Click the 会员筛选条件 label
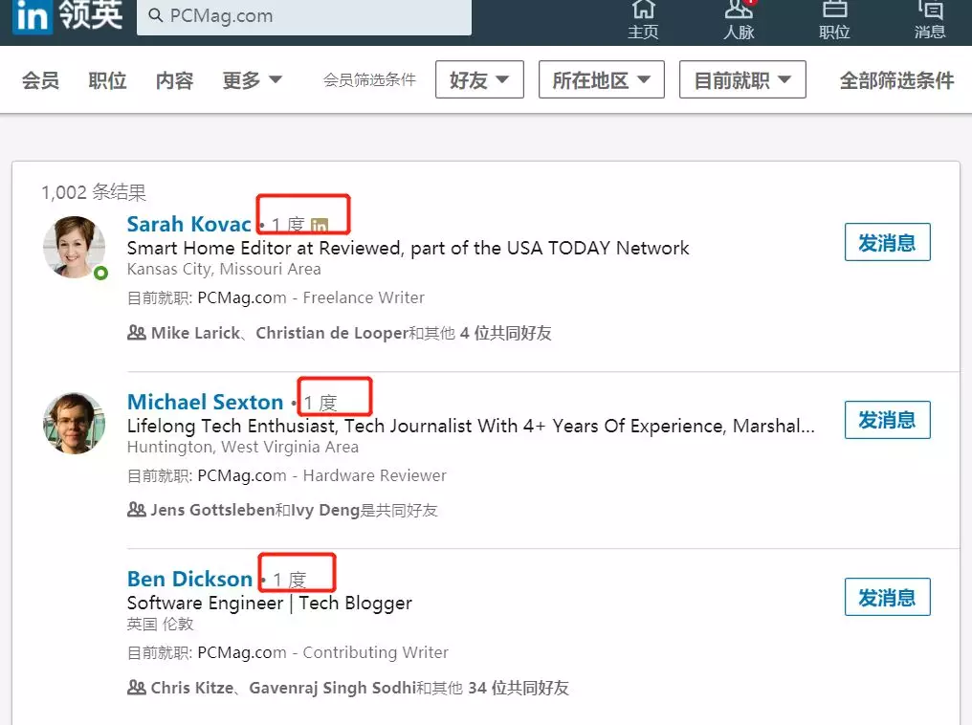972x725 pixels. [369, 80]
